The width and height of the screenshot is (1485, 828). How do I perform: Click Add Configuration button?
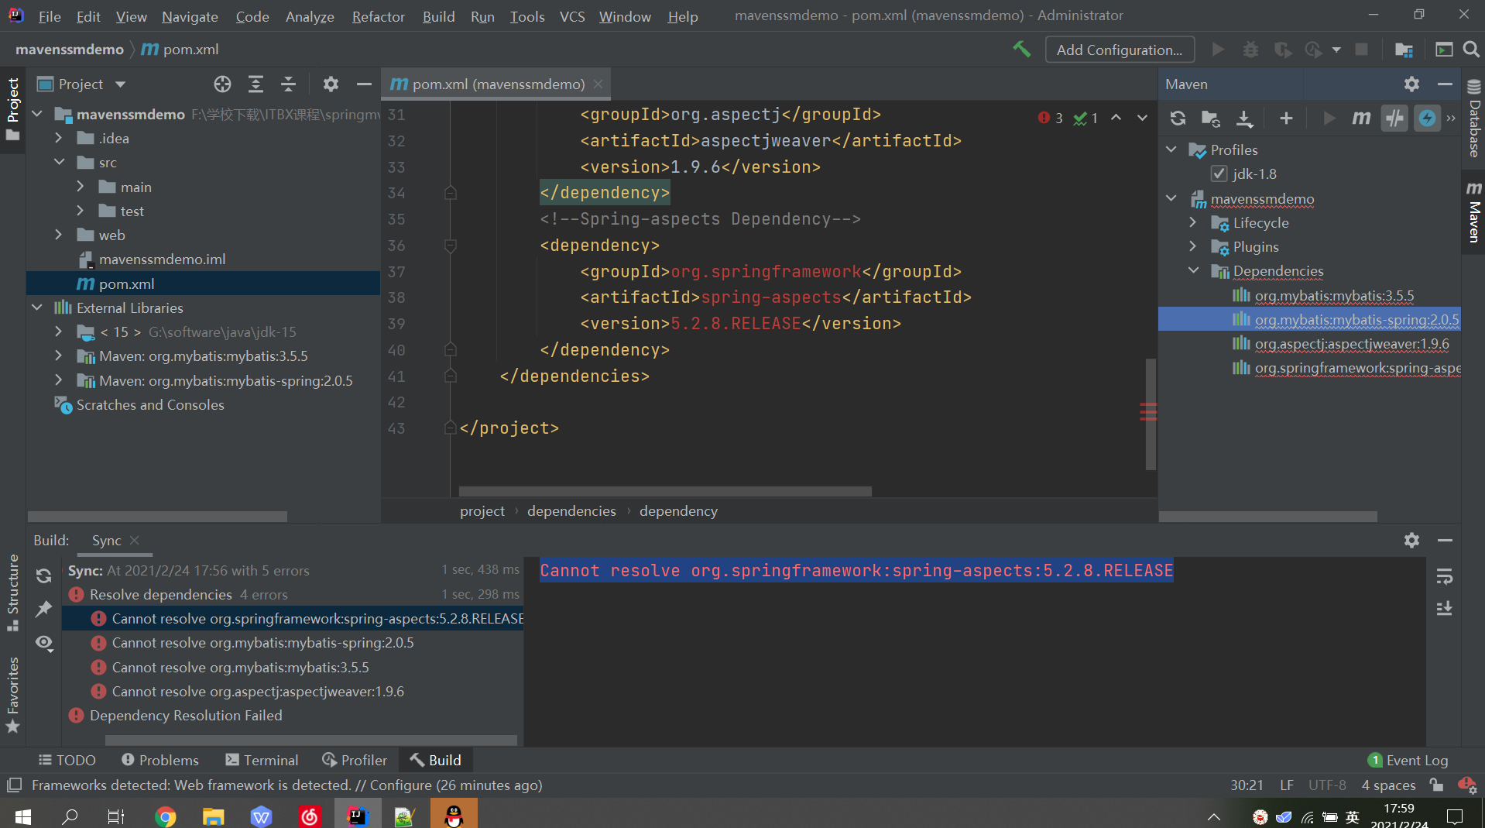1120,50
